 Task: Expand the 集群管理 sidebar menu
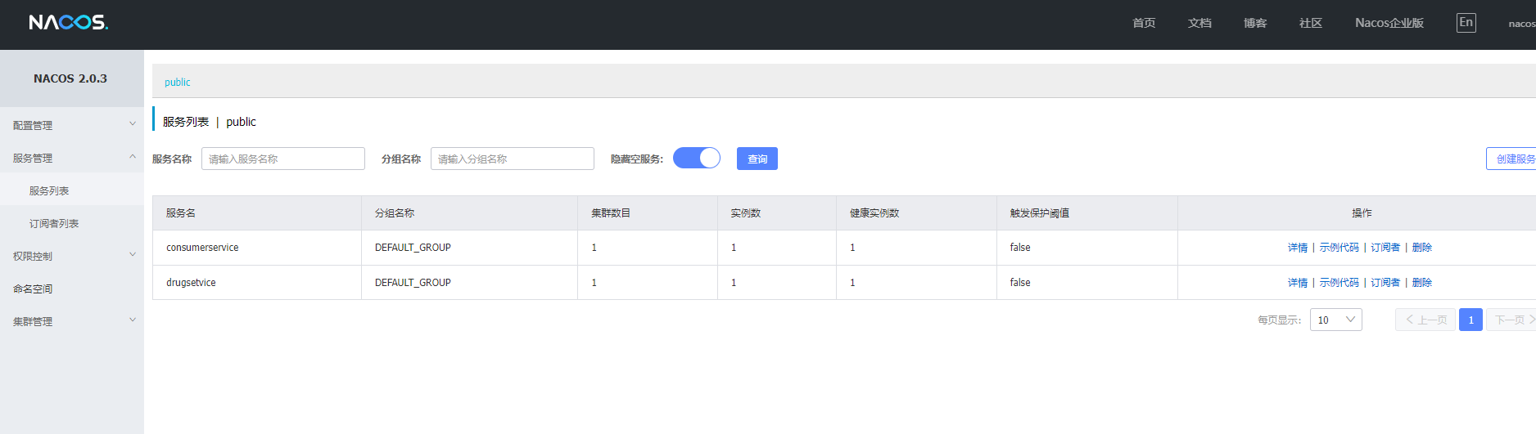(x=70, y=321)
